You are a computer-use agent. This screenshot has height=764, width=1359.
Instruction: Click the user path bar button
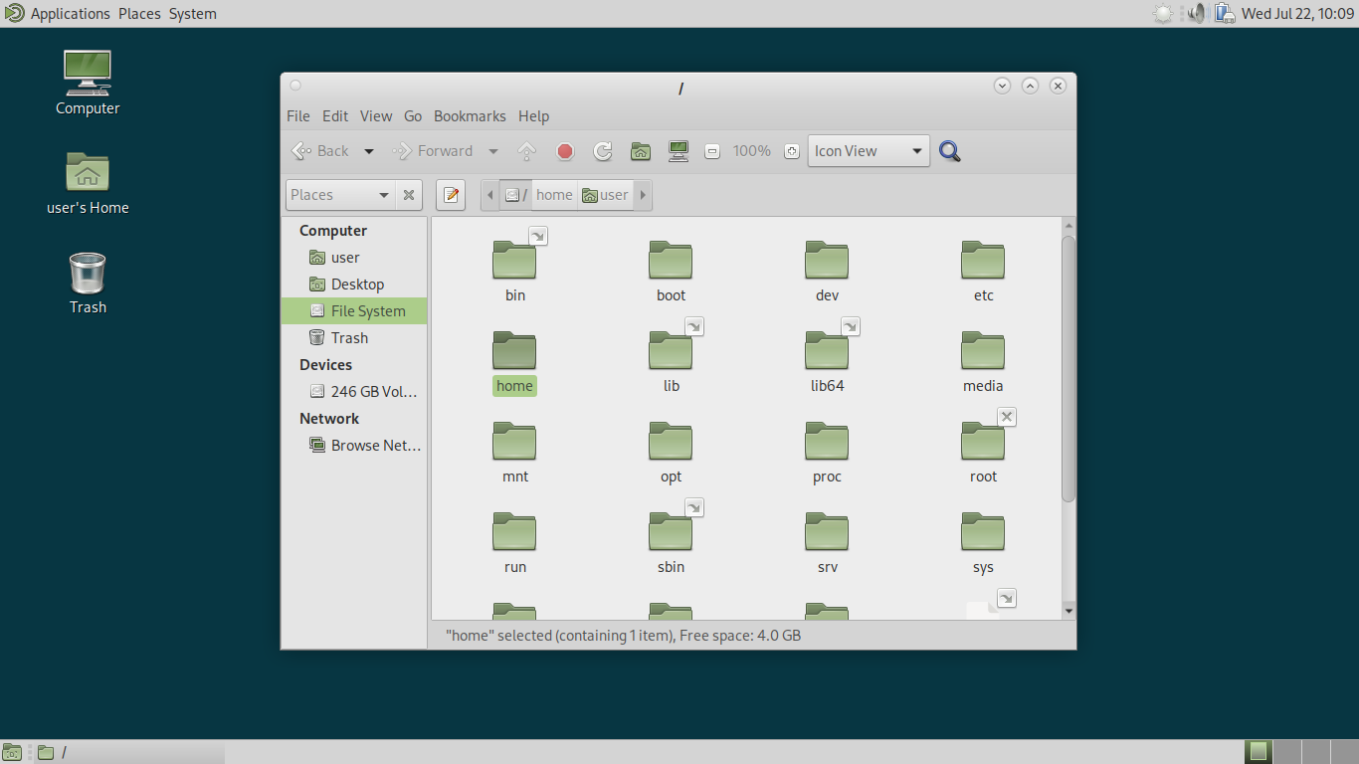pos(605,195)
